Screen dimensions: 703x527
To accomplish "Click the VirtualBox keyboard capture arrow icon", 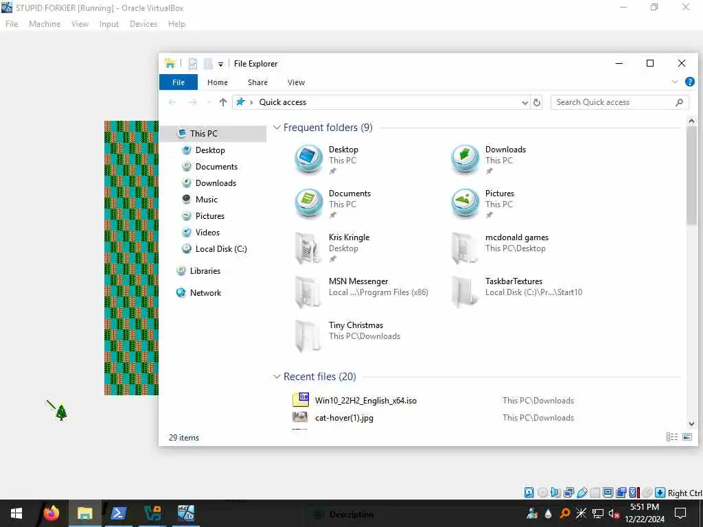I will (x=660, y=493).
